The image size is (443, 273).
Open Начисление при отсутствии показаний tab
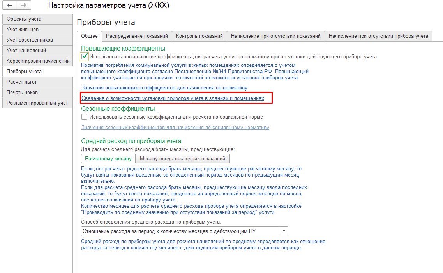tap(276, 36)
